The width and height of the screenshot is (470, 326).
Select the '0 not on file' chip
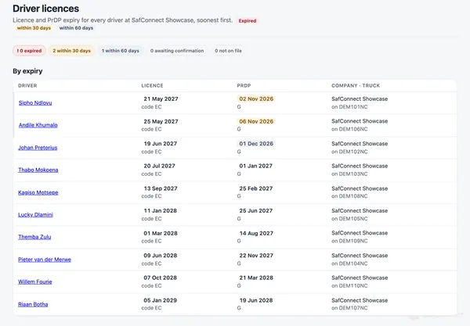[228, 51]
